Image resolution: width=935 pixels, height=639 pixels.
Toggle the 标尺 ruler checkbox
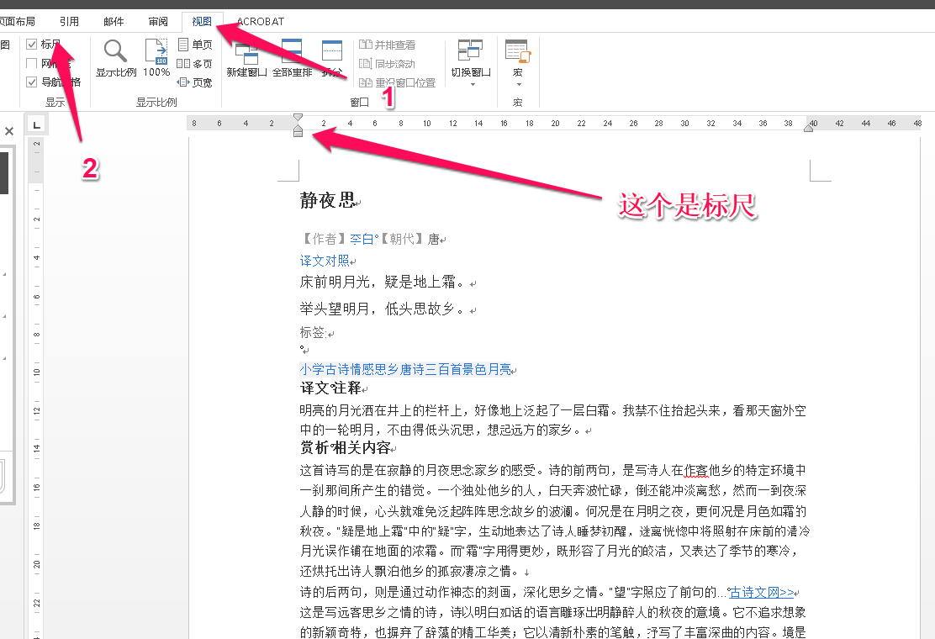coord(32,44)
